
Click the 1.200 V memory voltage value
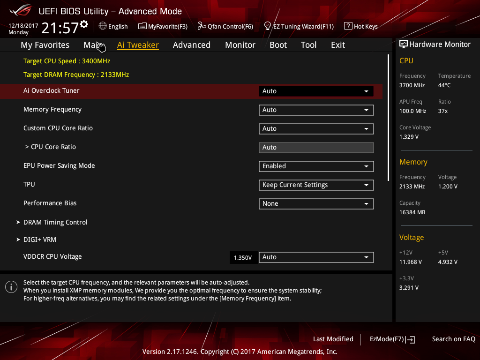(448, 187)
